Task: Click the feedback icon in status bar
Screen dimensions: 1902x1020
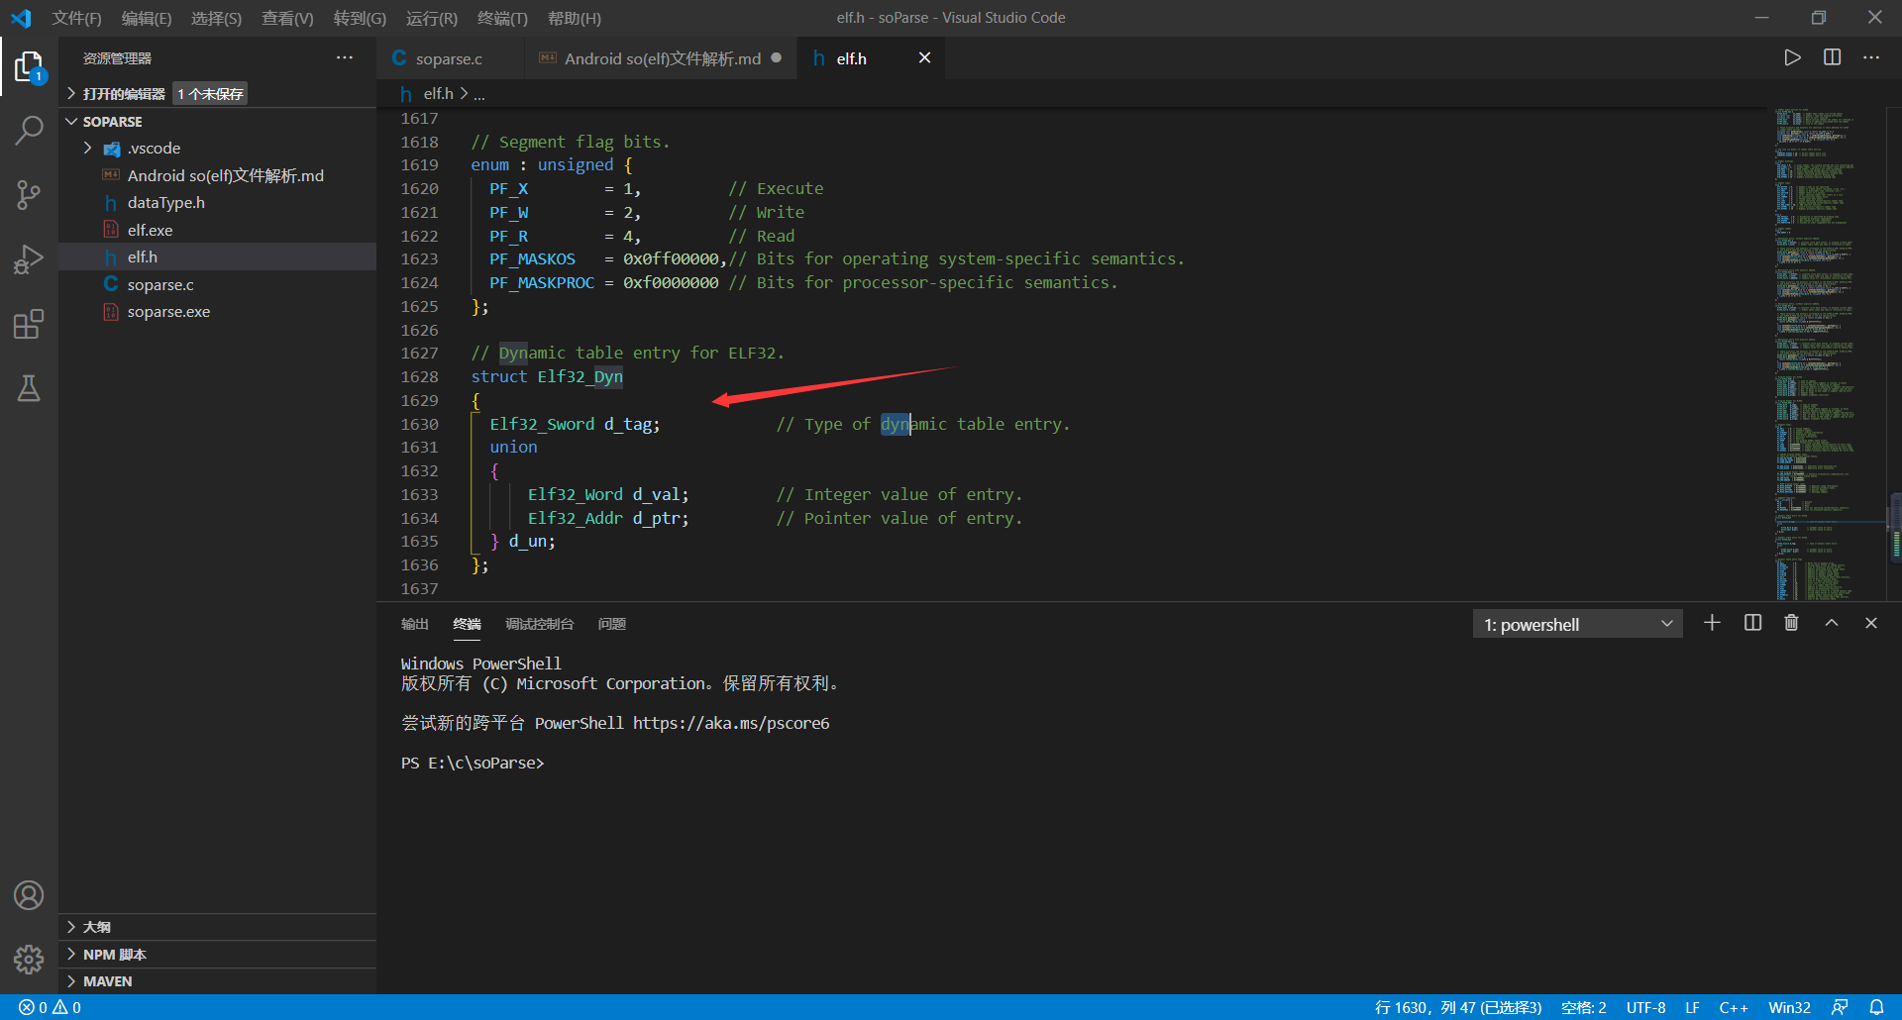Action: click(1840, 1007)
